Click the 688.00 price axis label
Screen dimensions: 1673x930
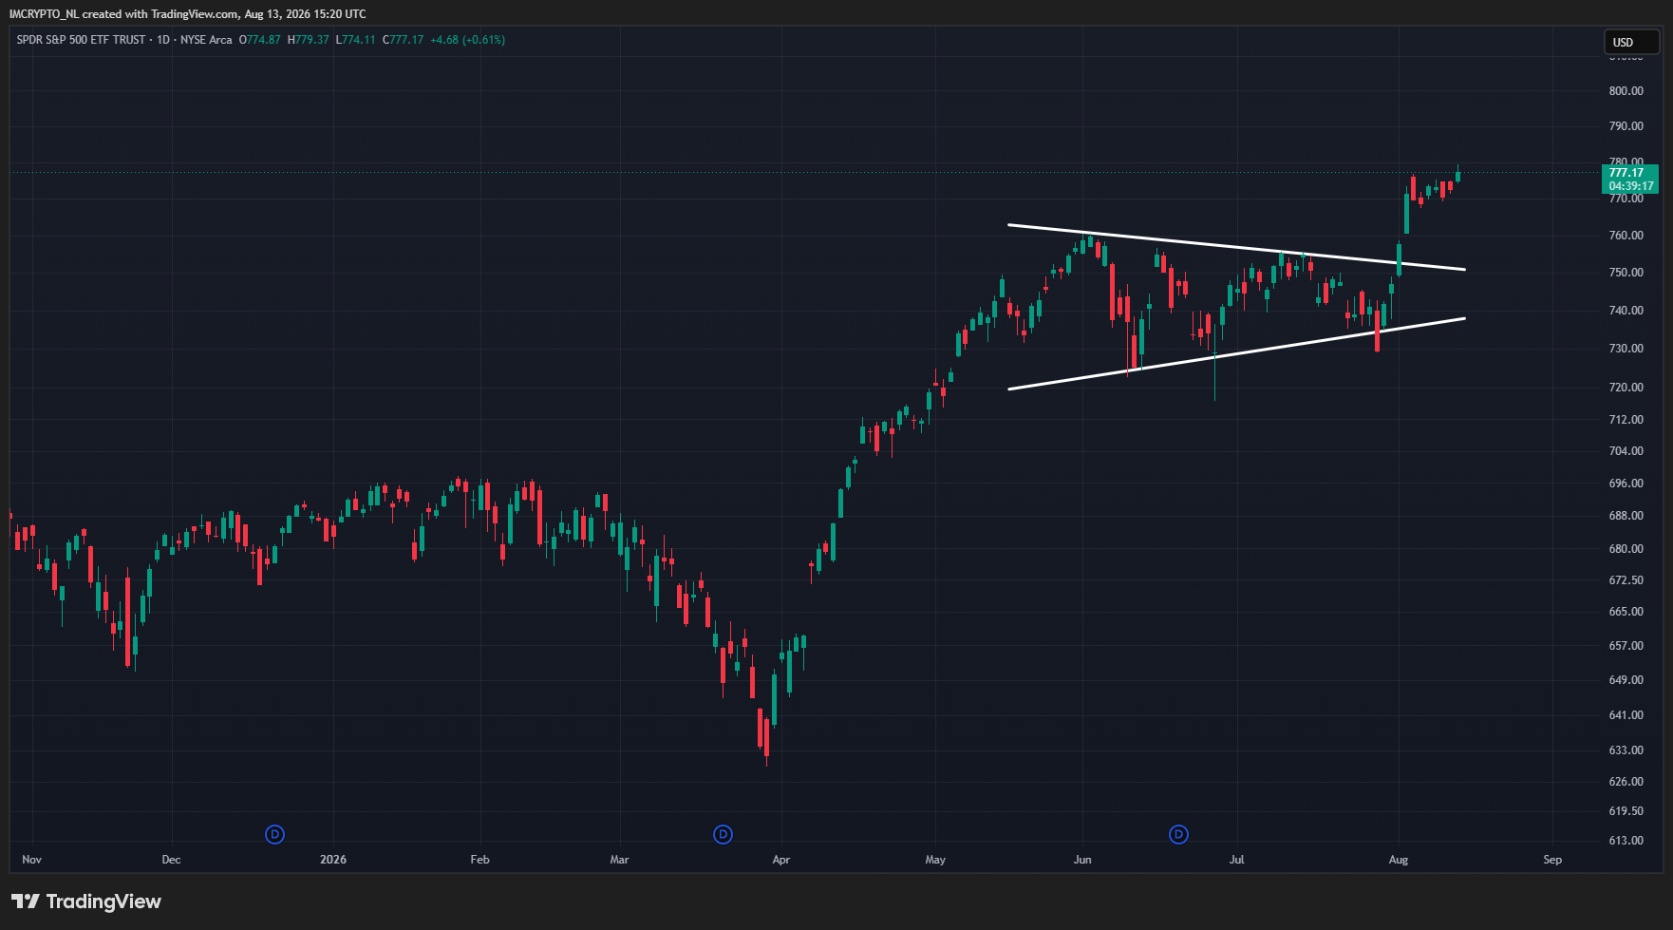[x=1626, y=516]
